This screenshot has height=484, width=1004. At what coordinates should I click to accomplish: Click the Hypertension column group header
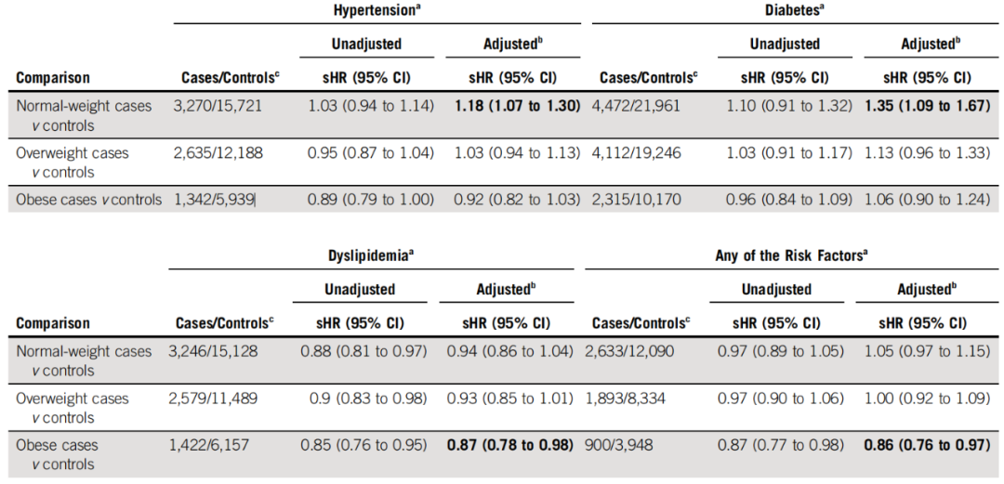[x=375, y=10]
